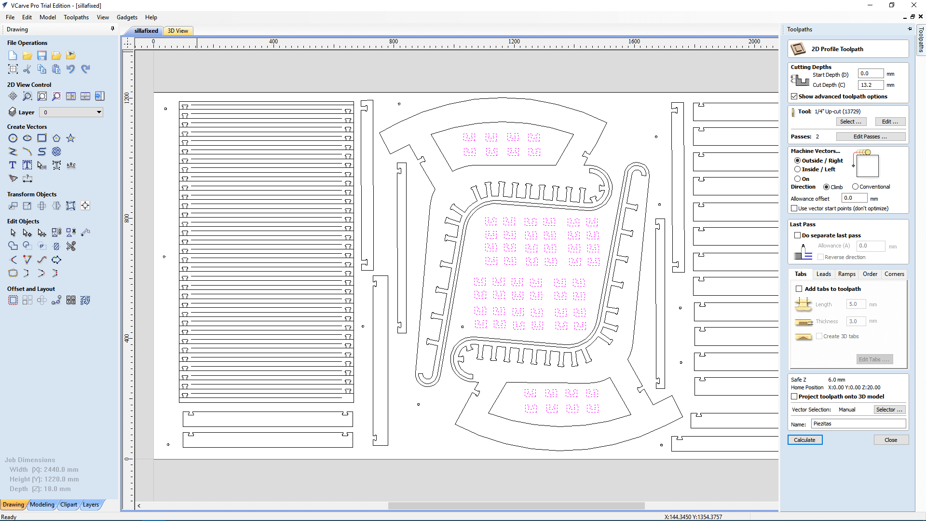926x521 pixels.
Task: Enable Project toolpath onto 3D model
Action: point(794,397)
